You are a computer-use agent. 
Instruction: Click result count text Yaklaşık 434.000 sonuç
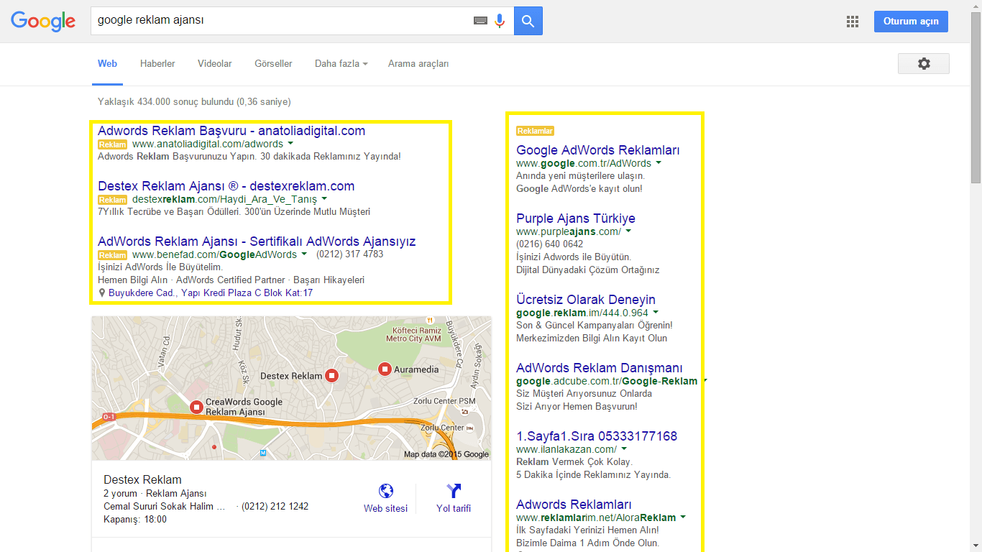pyautogui.click(x=194, y=102)
